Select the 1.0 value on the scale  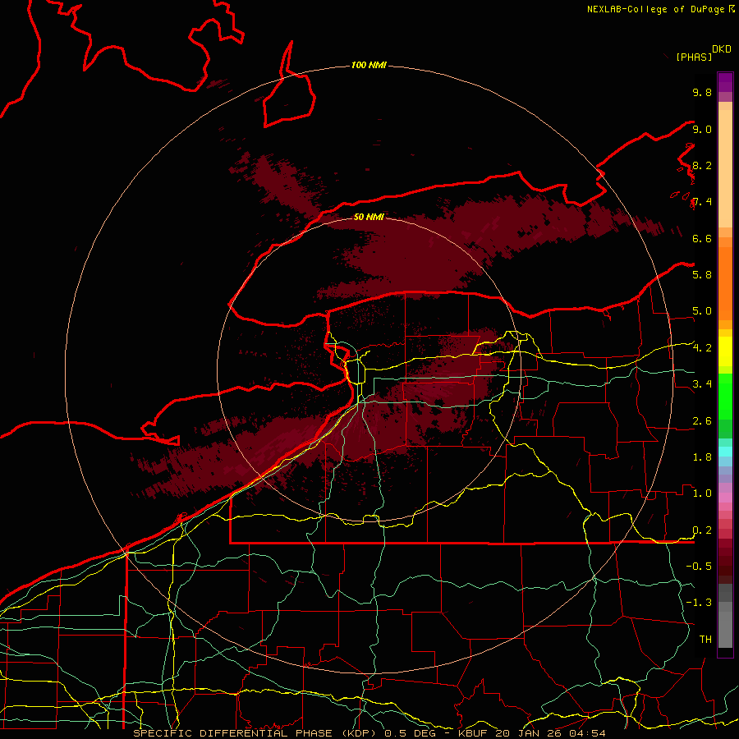click(702, 493)
